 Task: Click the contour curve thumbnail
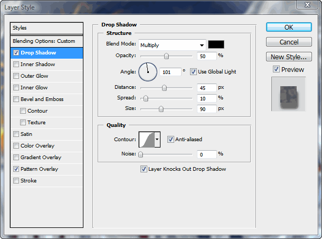[147, 140]
